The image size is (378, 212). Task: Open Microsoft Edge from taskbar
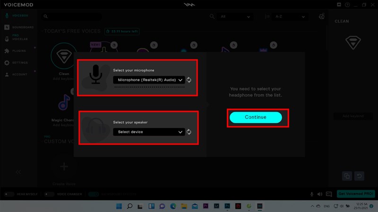(x=173, y=206)
